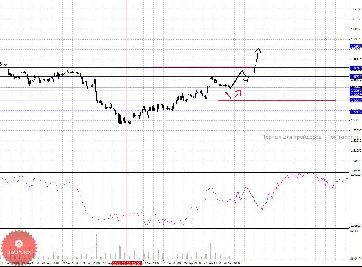Click the indicator scale value 1.58831
Image resolution: width=362 pixels, height=267 pixels.
(x=356, y=226)
